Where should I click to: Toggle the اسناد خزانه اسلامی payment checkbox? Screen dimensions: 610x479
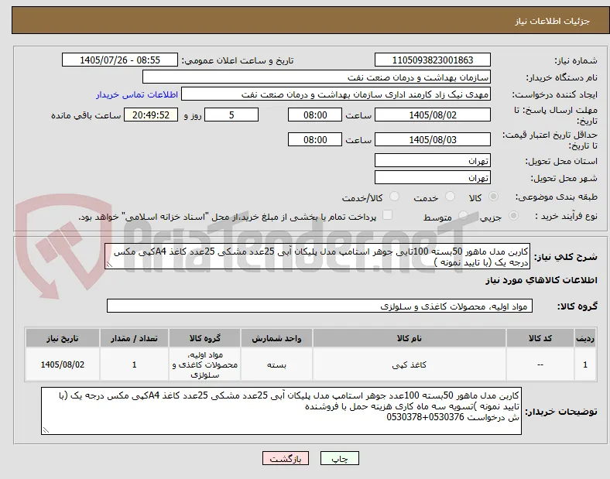pyautogui.click(x=388, y=215)
